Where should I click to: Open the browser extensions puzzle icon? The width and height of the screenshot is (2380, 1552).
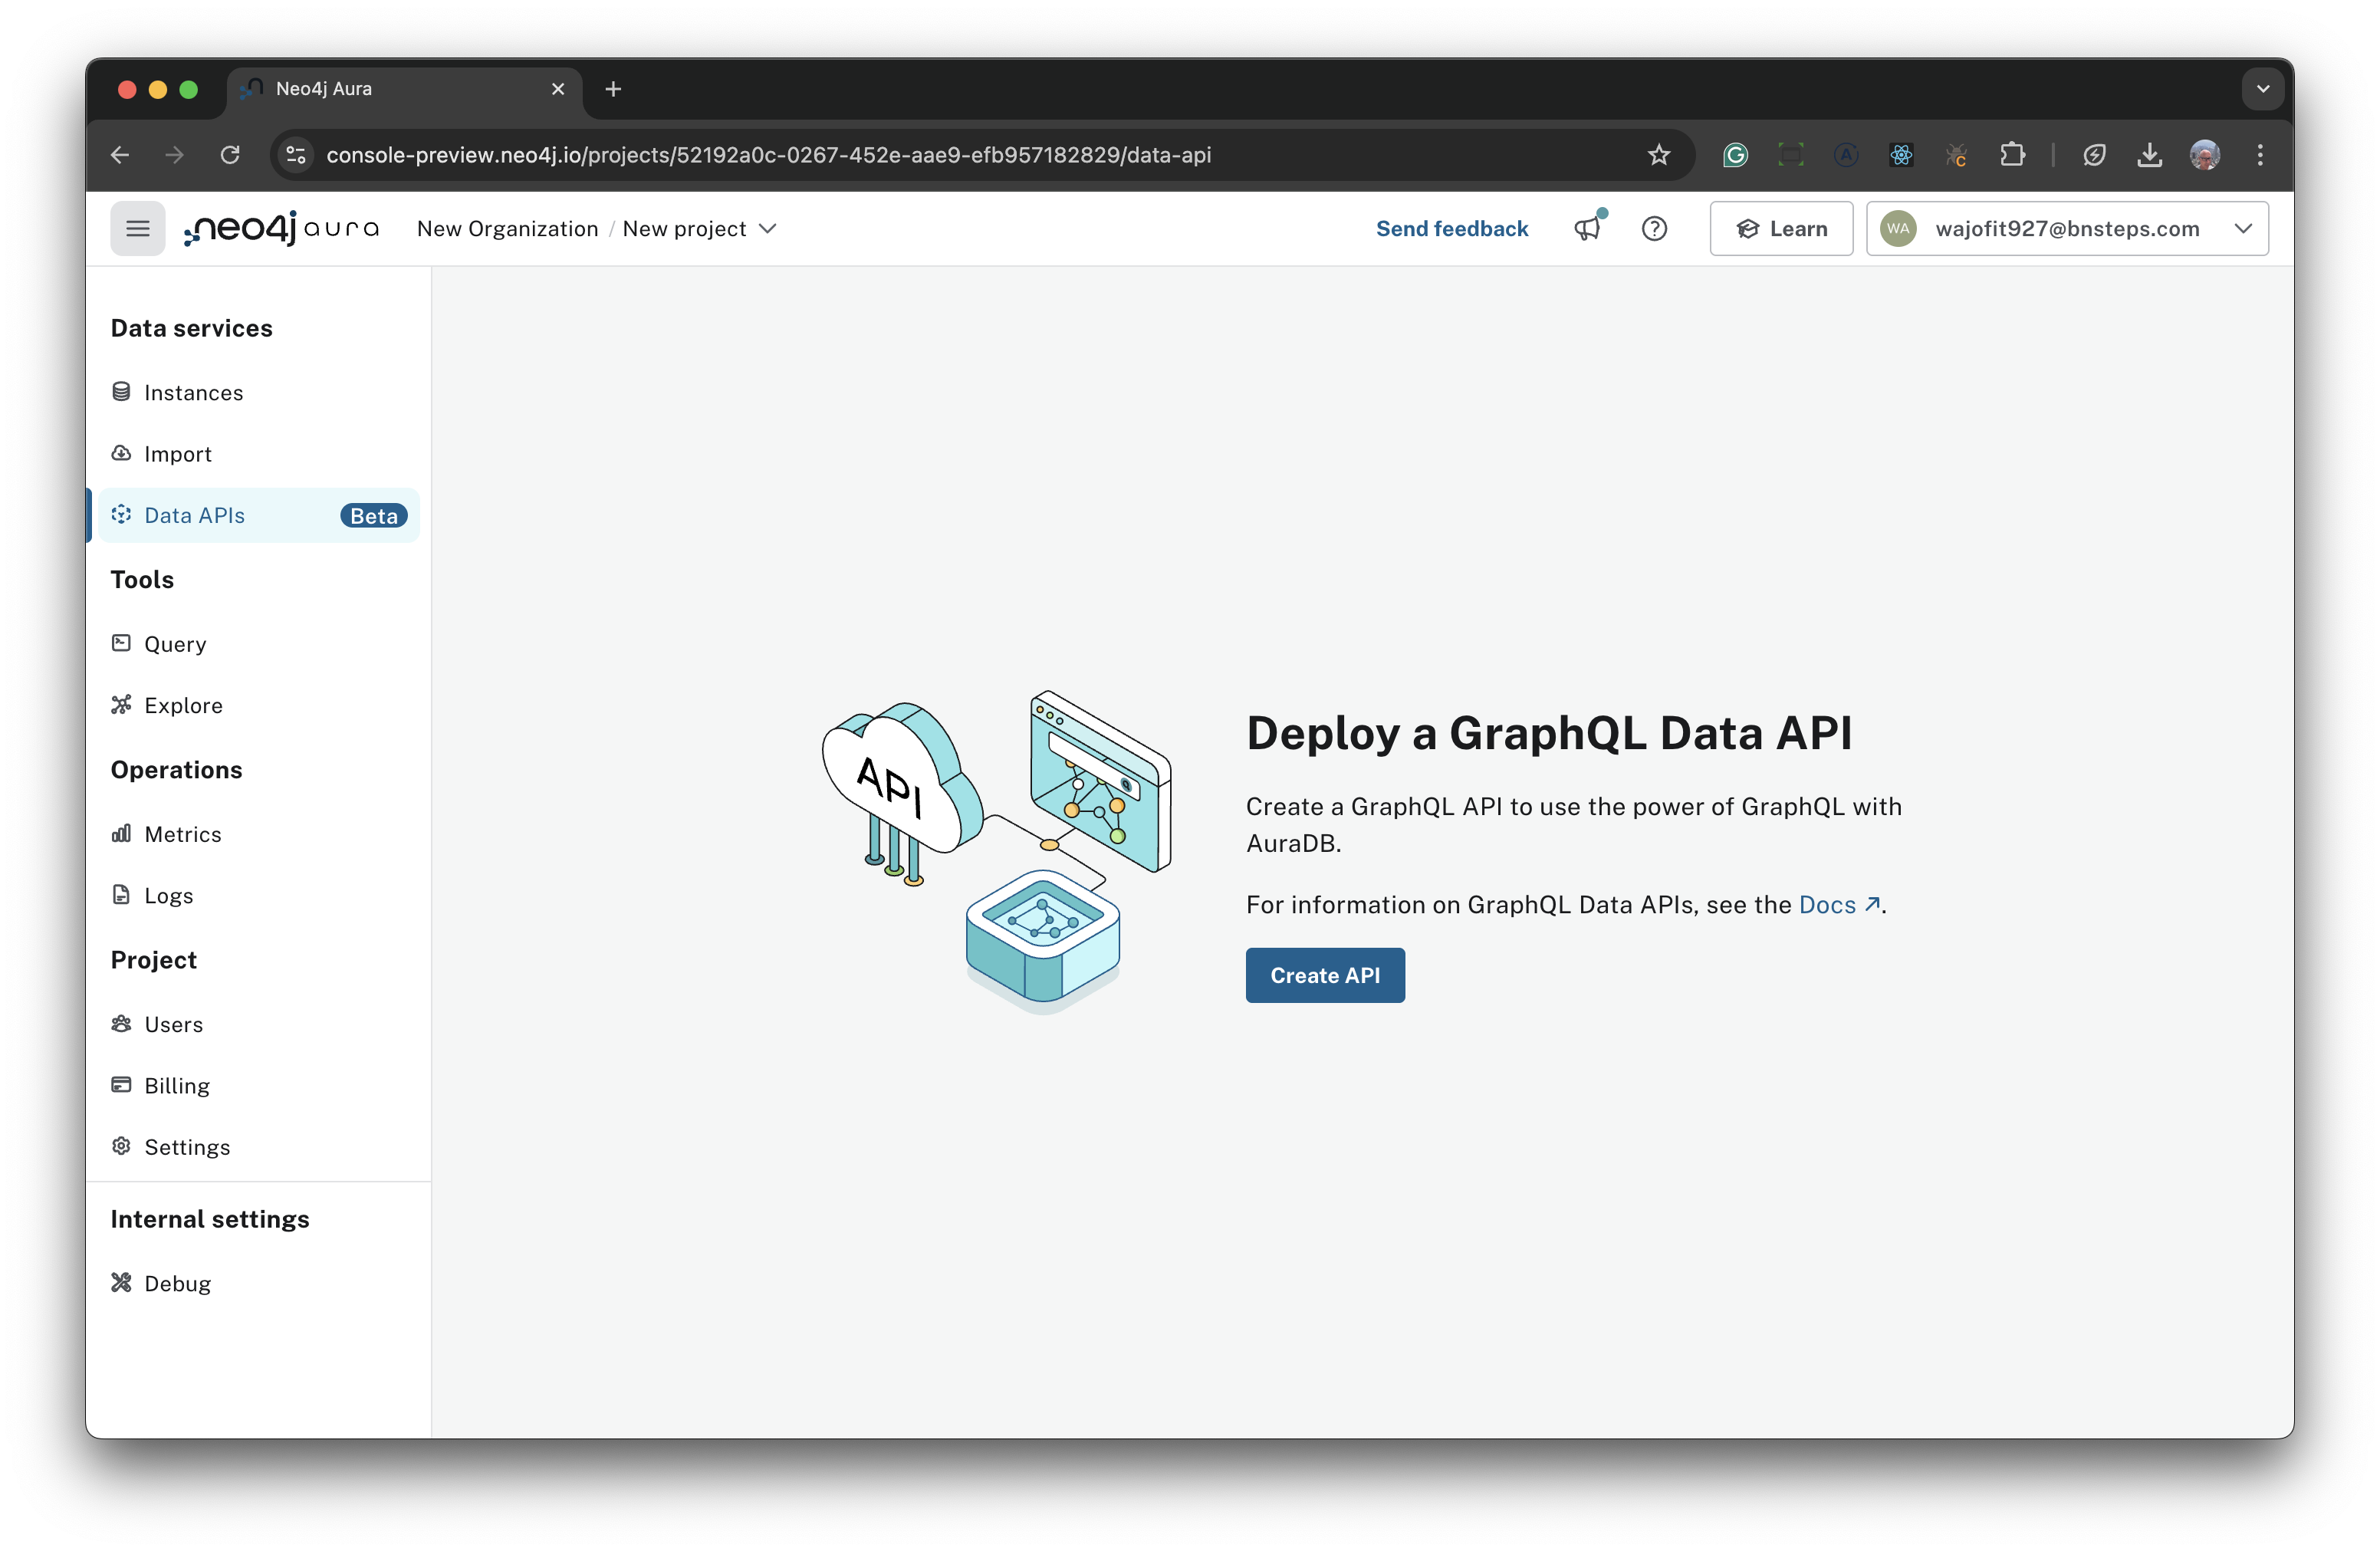point(2012,155)
